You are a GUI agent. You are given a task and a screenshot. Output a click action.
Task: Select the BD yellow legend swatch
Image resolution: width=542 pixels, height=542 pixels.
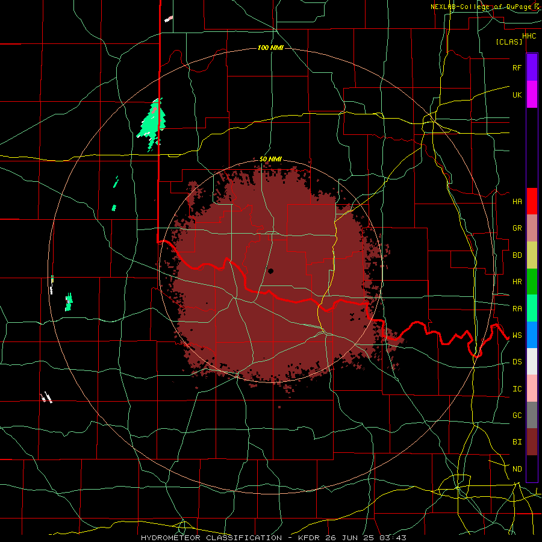coord(532,255)
